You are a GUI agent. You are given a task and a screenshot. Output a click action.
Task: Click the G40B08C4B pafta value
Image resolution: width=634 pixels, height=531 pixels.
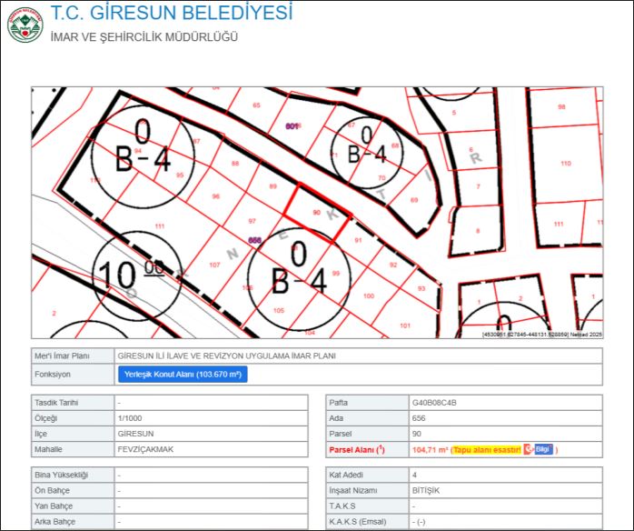click(434, 403)
